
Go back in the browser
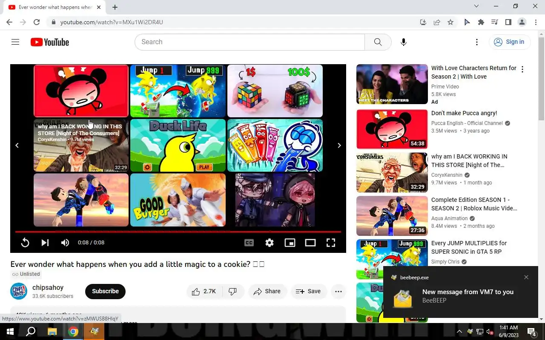pos(9,22)
